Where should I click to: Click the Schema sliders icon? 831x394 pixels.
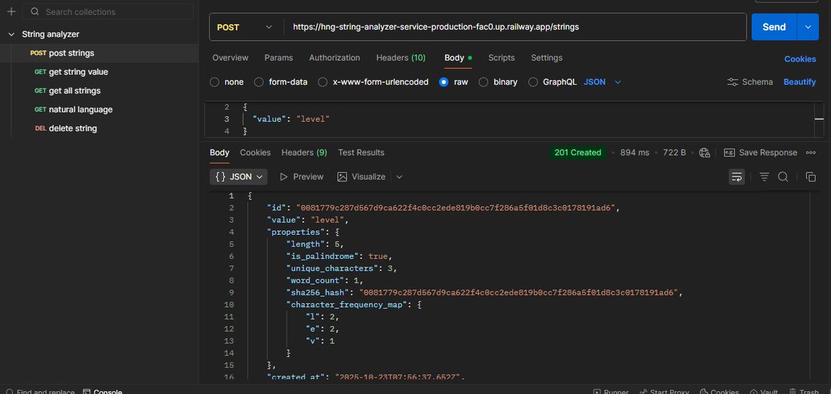[733, 82]
